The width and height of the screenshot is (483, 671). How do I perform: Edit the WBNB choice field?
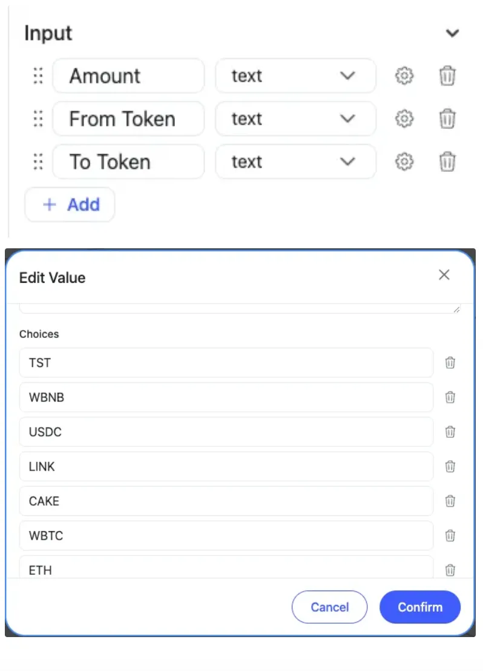[226, 397]
